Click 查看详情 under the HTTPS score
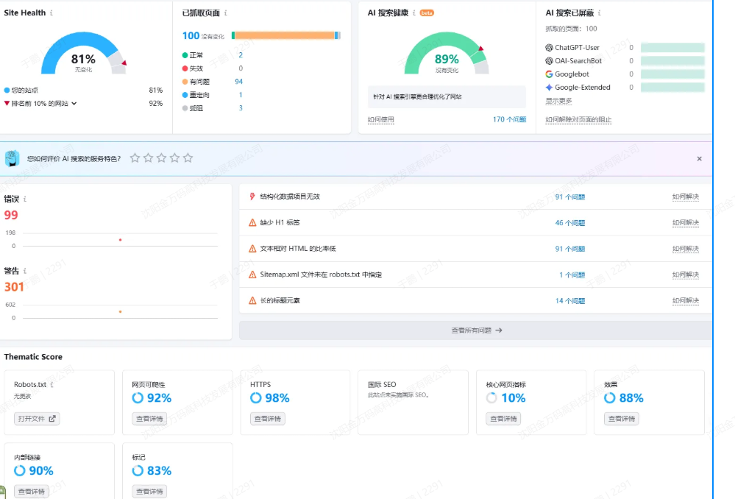This screenshot has width=735, height=499. [x=267, y=419]
